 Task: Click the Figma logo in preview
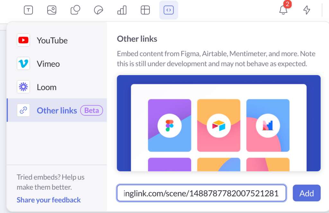tap(170, 126)
